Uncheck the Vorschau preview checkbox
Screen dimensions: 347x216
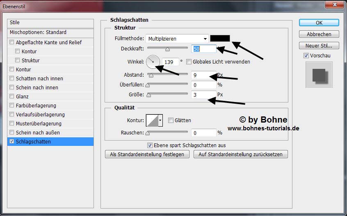[x=306, y=55]
